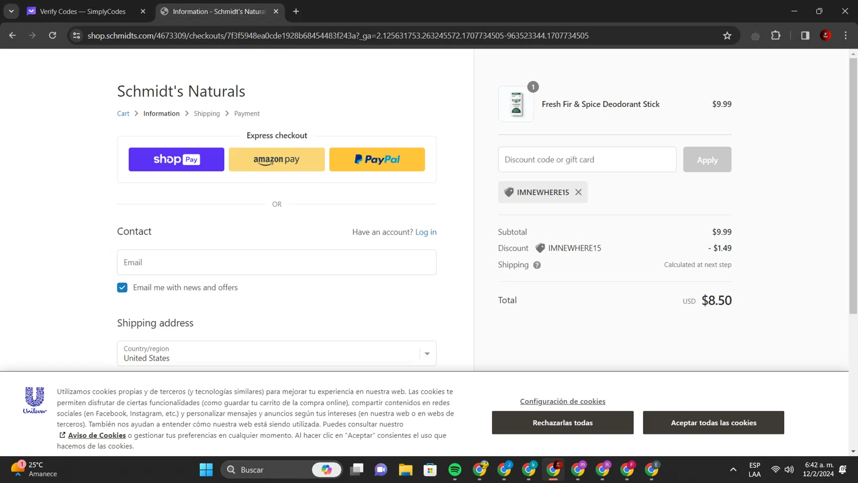Click the browser back arrow
The width and height of the screenshot is (858, 483).
(x=12, y=35)
